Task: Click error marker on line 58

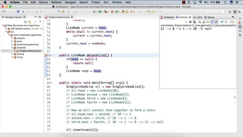Action: pos(46,55)
